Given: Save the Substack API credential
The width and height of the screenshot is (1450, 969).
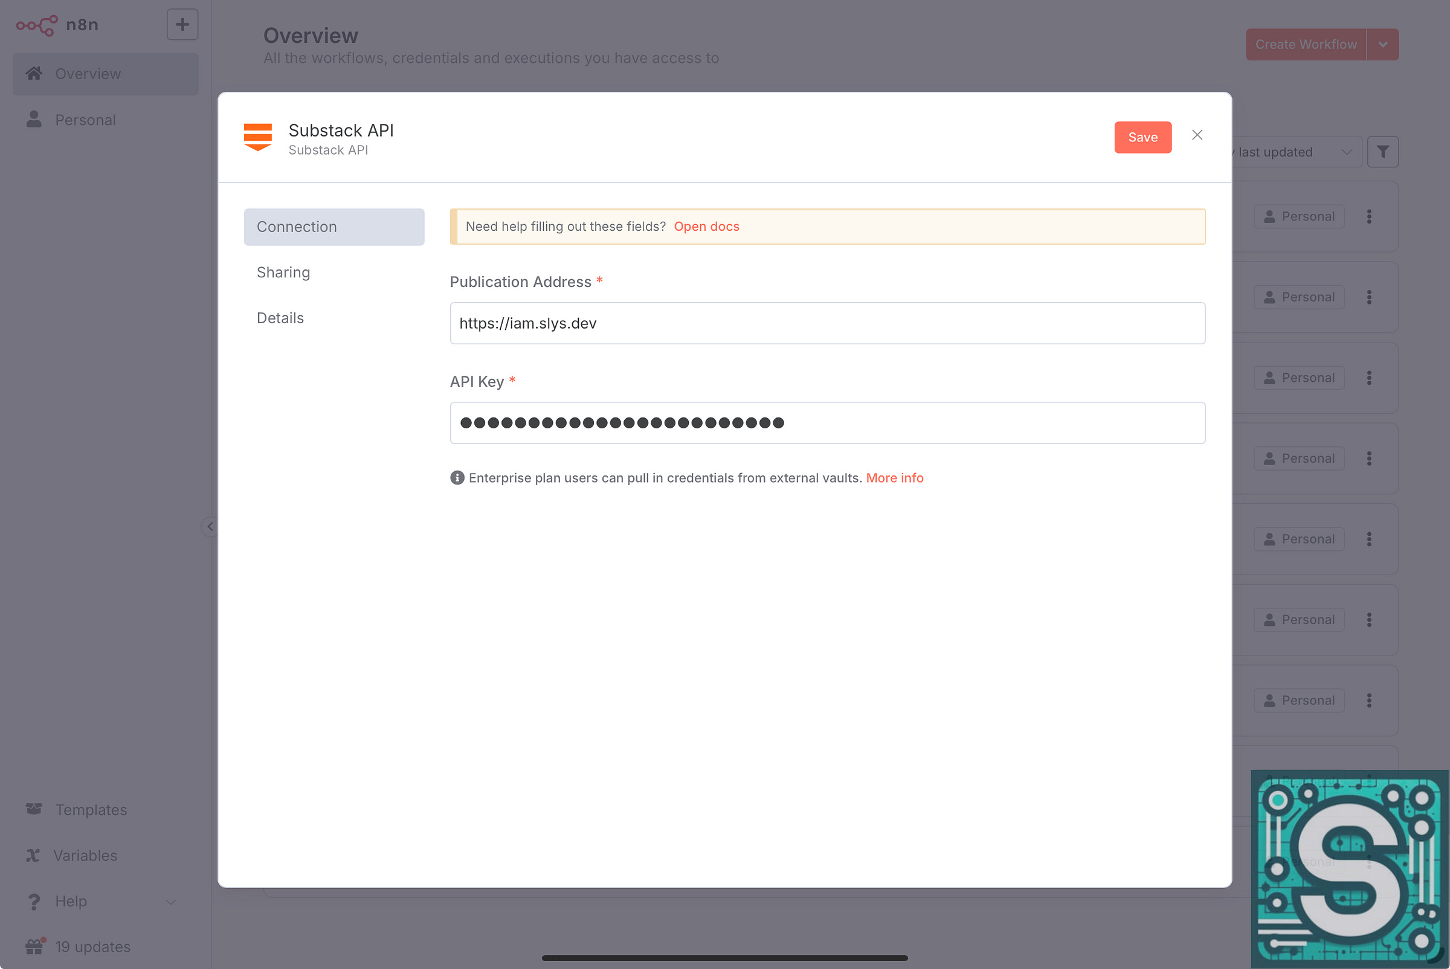Looking at the screenshot, I should pos(1142,137).
